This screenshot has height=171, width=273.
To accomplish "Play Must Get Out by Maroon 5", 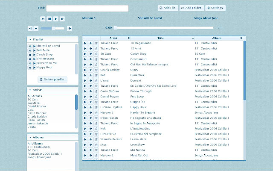I will click(x=85, y=156).
